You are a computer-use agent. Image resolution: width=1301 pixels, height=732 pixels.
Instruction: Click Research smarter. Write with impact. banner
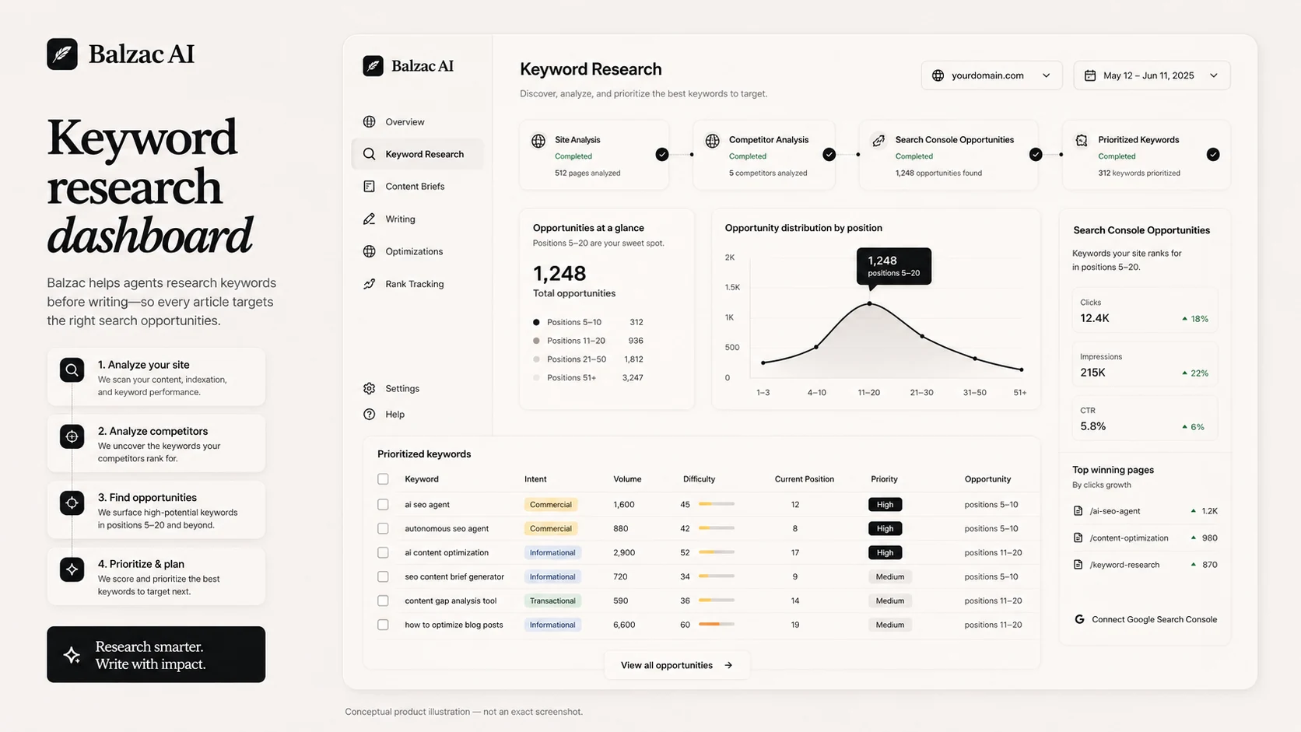156,655
